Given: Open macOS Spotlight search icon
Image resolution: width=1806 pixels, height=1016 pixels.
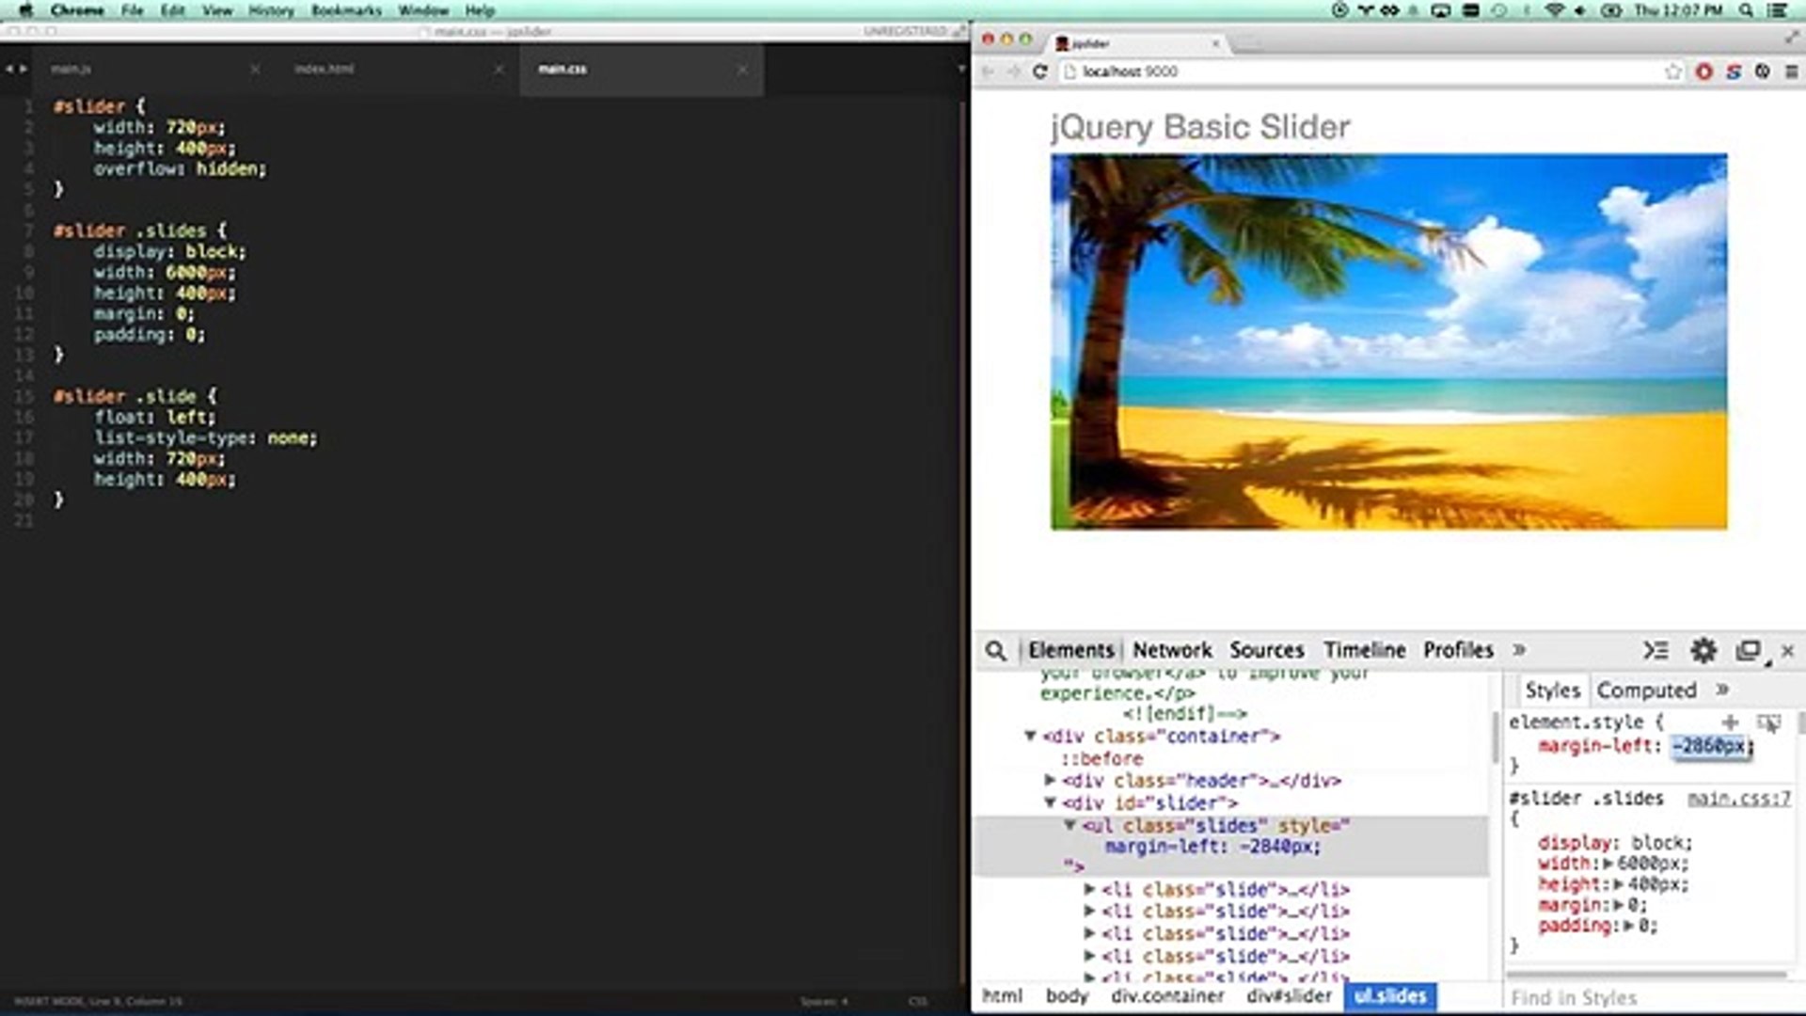Looking at the screenshot, I should 1746,10.
